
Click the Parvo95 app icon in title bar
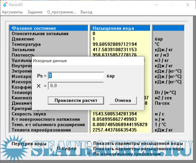pyautogui.click(x=4, y=5)
